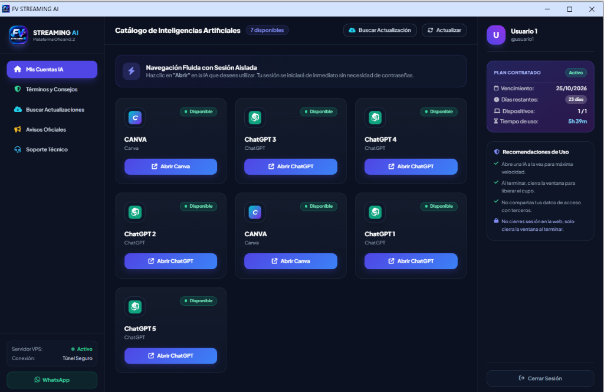Open Avisos Oficiales
This screenshot has width=604, height=392.
click(52, 129)
